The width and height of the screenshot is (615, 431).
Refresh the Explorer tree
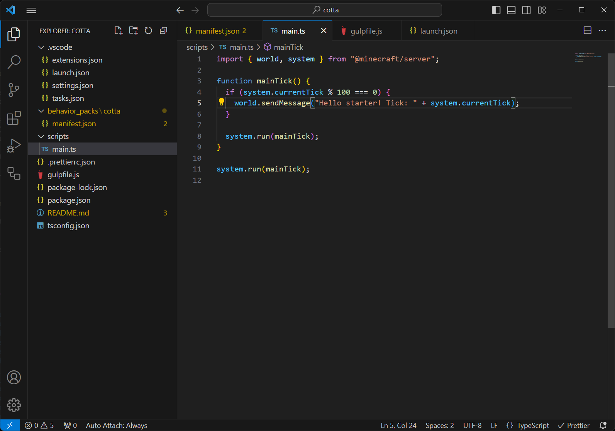click(148, 31)
